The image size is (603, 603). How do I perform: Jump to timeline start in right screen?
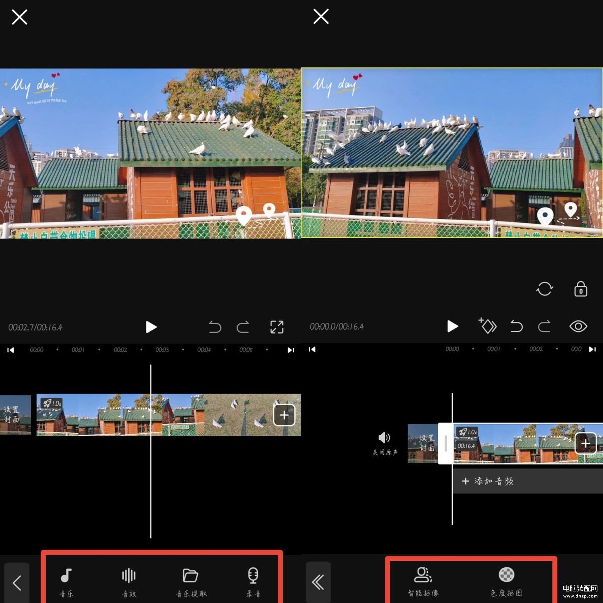tap(312, 349)
